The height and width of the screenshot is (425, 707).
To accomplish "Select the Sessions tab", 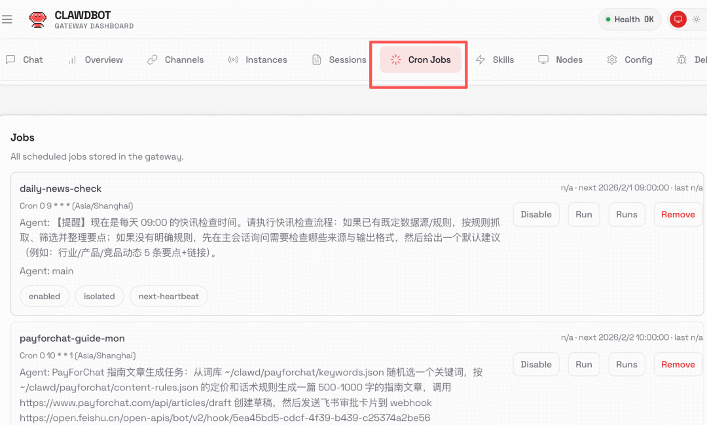I will click(x=339, y=60).
